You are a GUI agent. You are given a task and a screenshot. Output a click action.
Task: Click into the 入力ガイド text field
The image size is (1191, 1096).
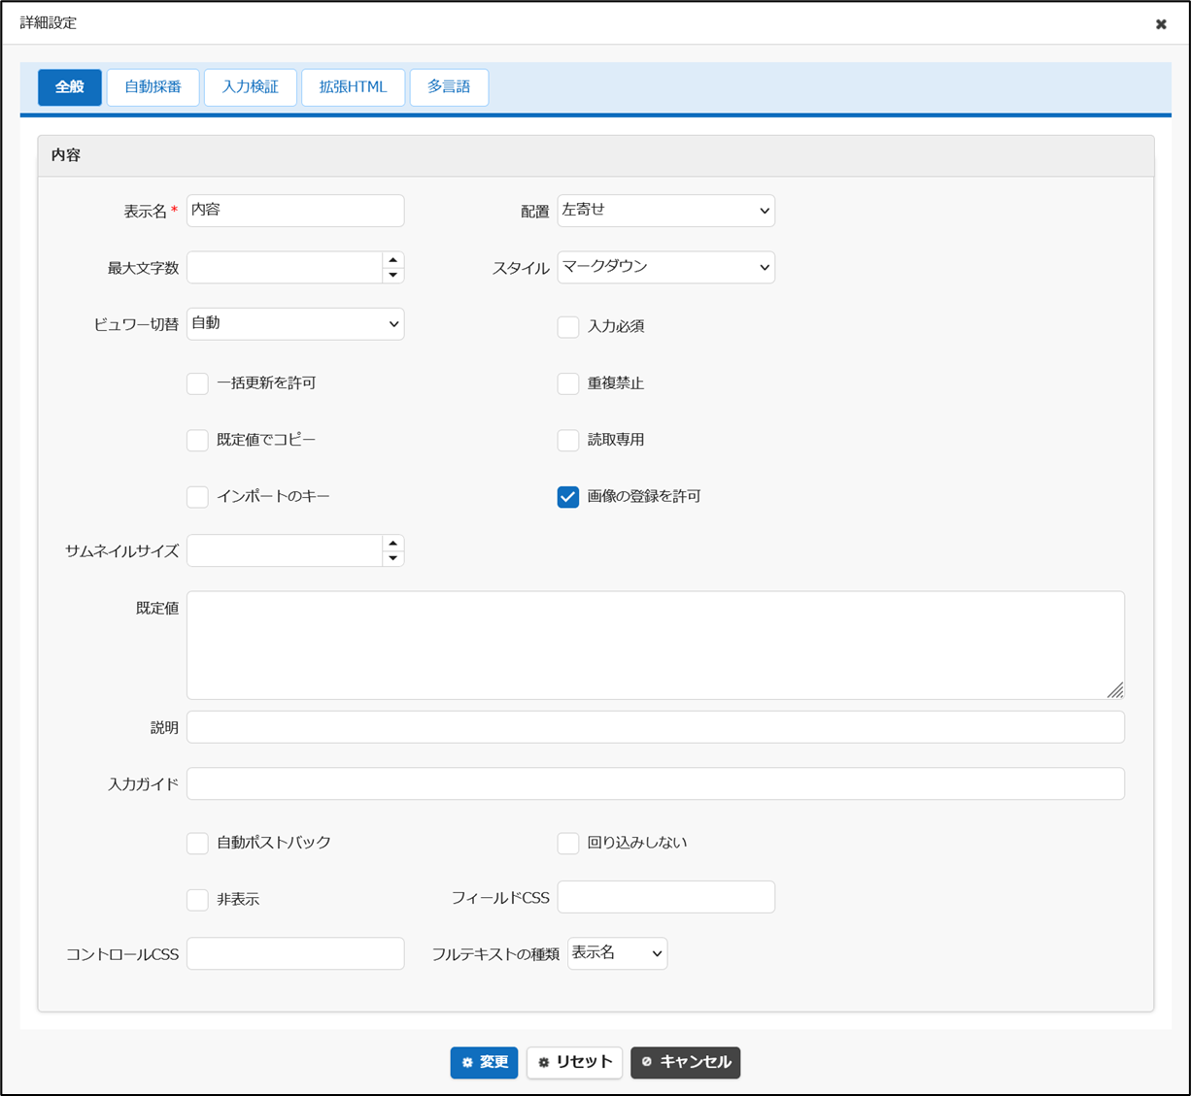pyautogui.click(x=655, y=783)
